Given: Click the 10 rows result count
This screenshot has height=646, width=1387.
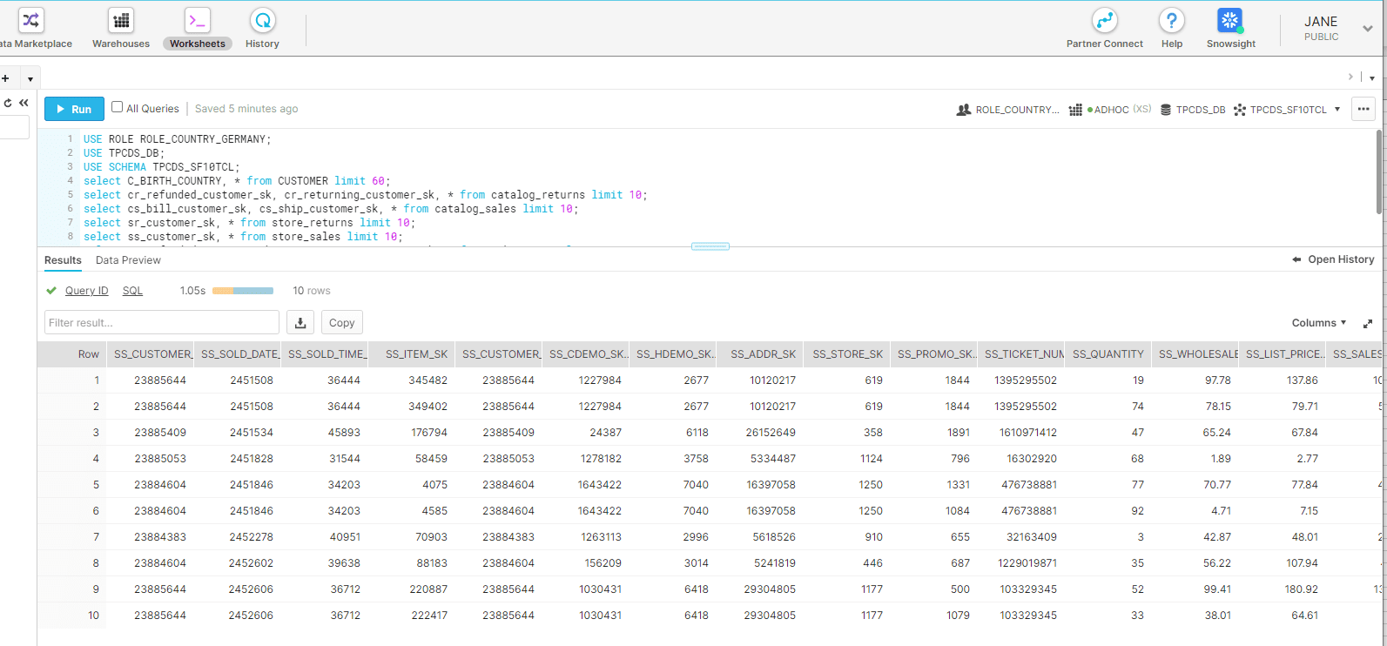Looking at the screenshot, I should click(x=312, y=291).
